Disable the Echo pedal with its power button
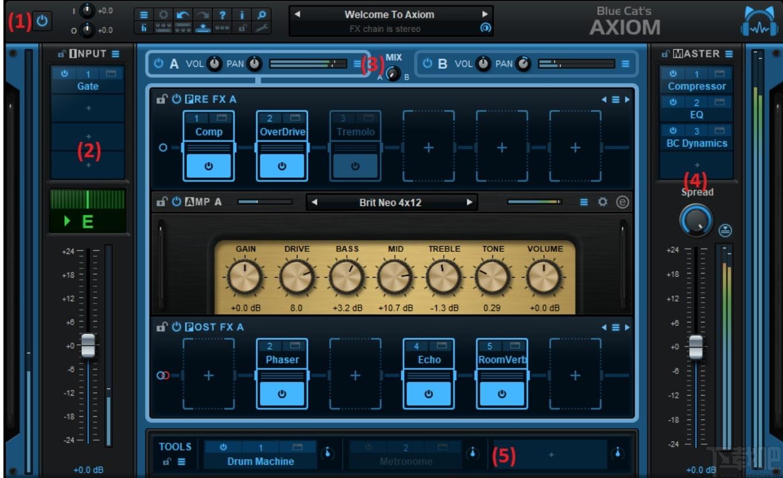The height and width of the screenshot is (478, 783). (429, 394)
